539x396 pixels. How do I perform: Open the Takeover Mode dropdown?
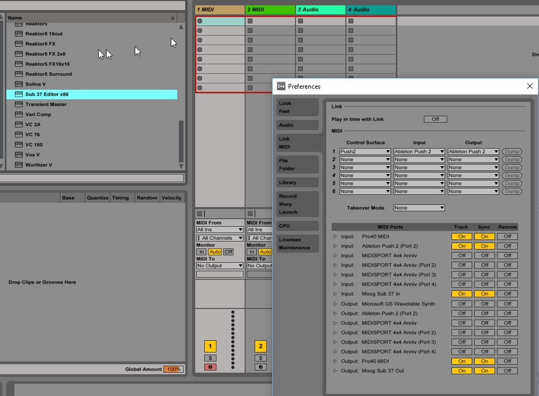click(419, 208)
